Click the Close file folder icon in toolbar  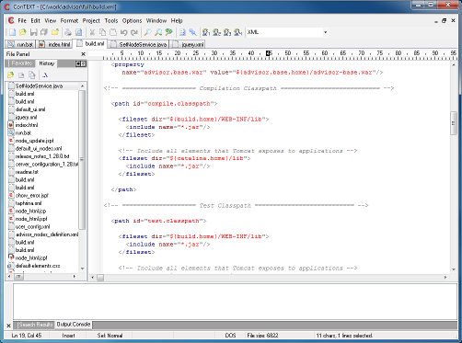(x=55, y=32)
